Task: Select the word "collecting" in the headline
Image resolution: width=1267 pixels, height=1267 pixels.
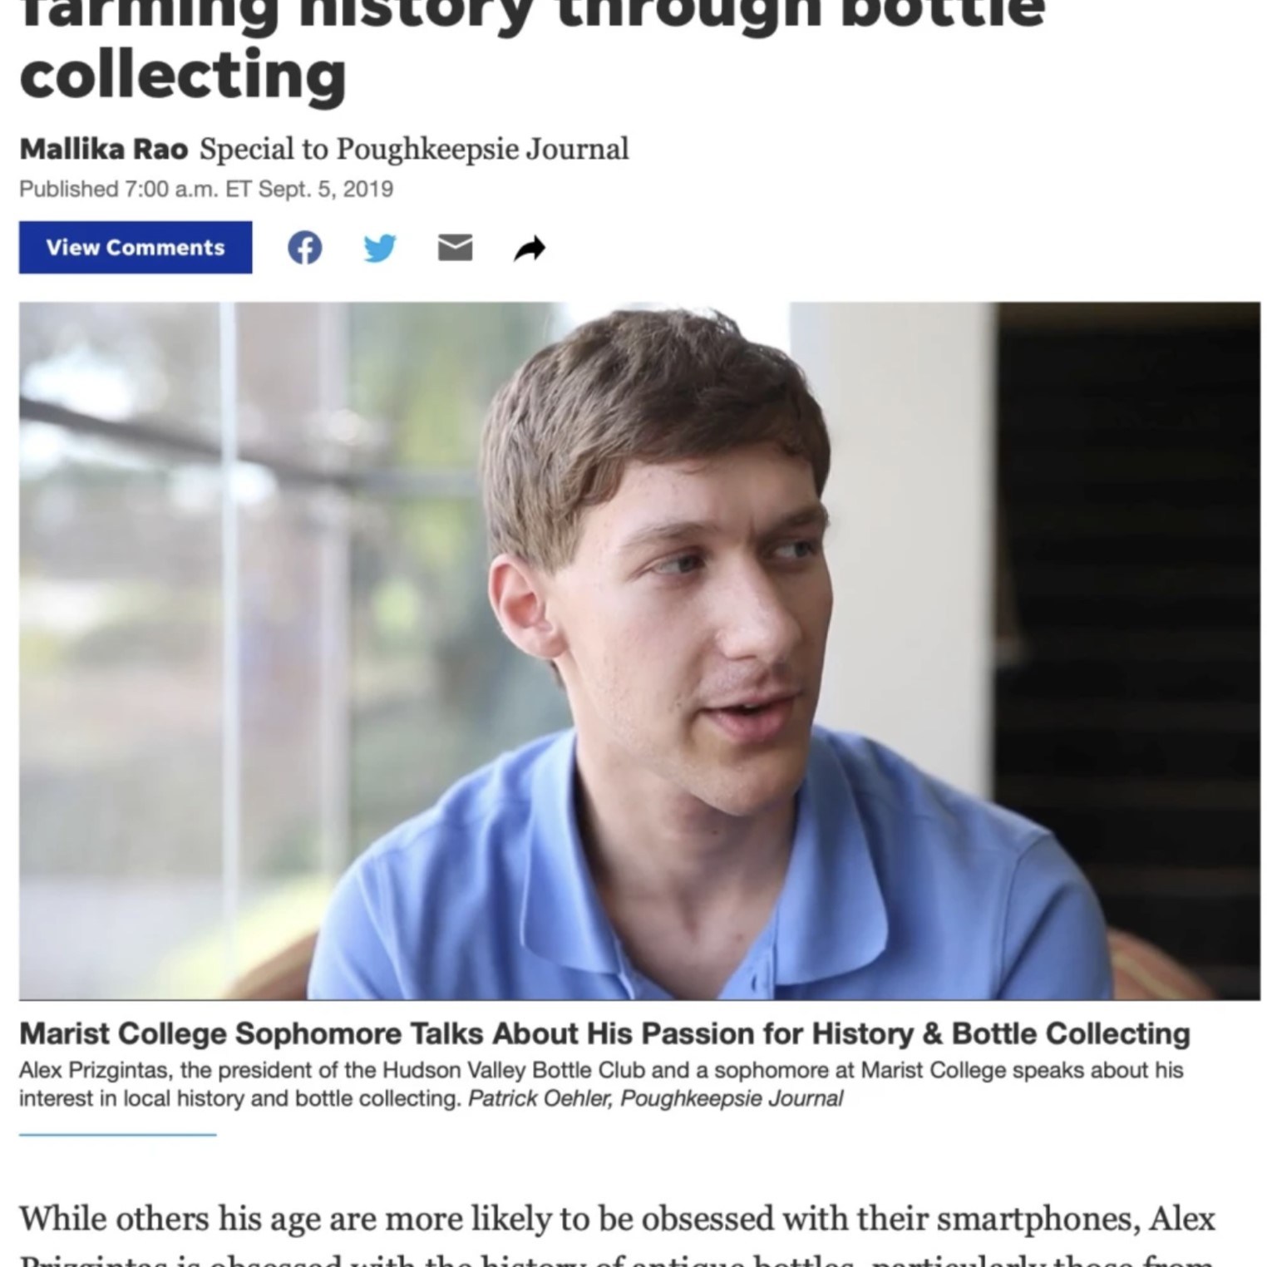Action: 183,75
